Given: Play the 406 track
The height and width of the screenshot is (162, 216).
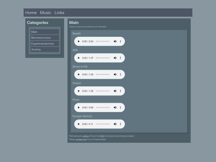Looking at the screenshot, I should (79, 58).
